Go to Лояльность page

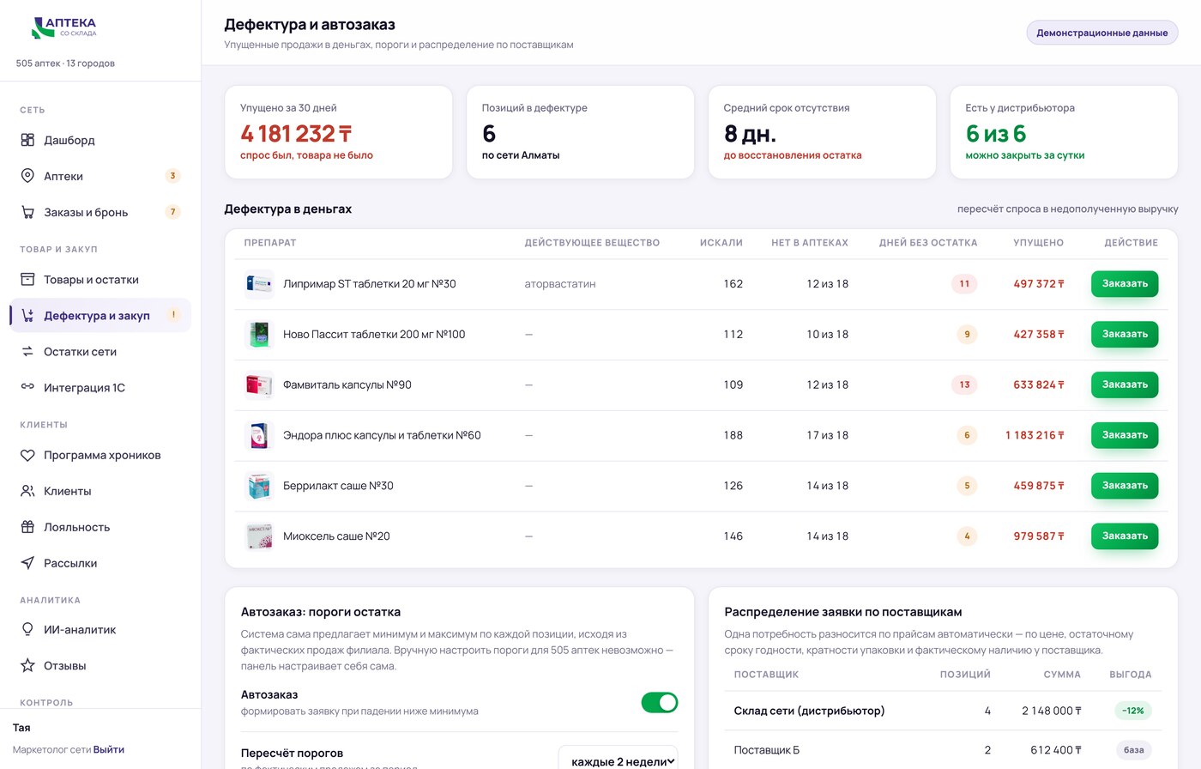[100, 528]
